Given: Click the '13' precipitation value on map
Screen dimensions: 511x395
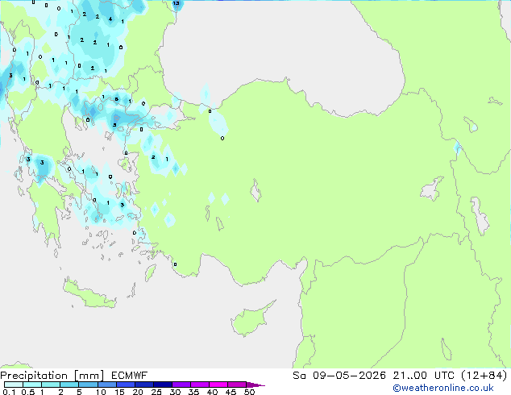Looking at the screenshot, I should 176,3.
